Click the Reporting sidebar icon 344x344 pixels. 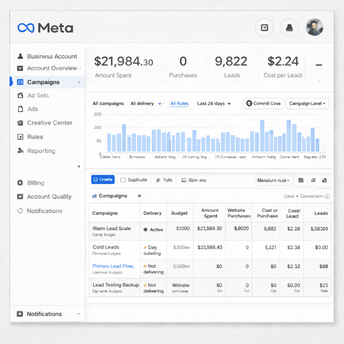20,150
